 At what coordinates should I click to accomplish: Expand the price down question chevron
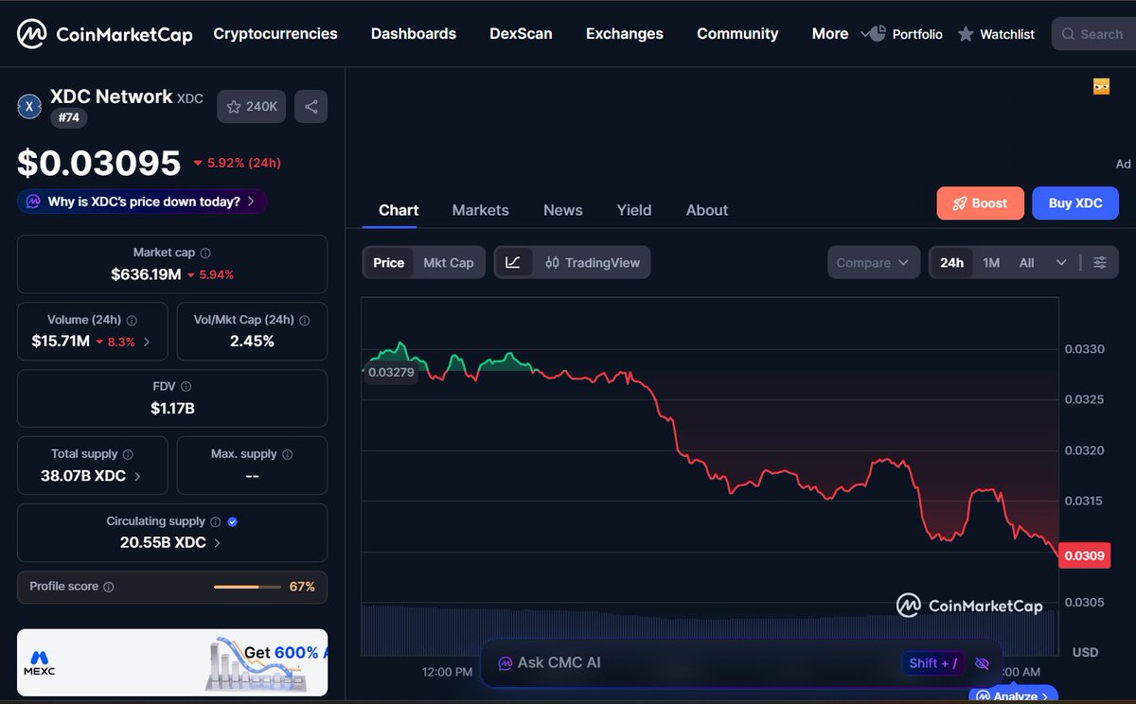coord(251,202)
